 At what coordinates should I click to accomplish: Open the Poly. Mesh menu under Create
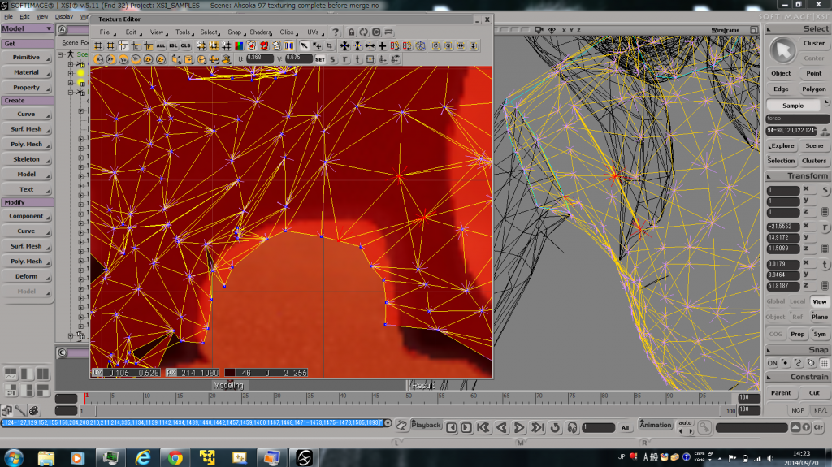27,144
